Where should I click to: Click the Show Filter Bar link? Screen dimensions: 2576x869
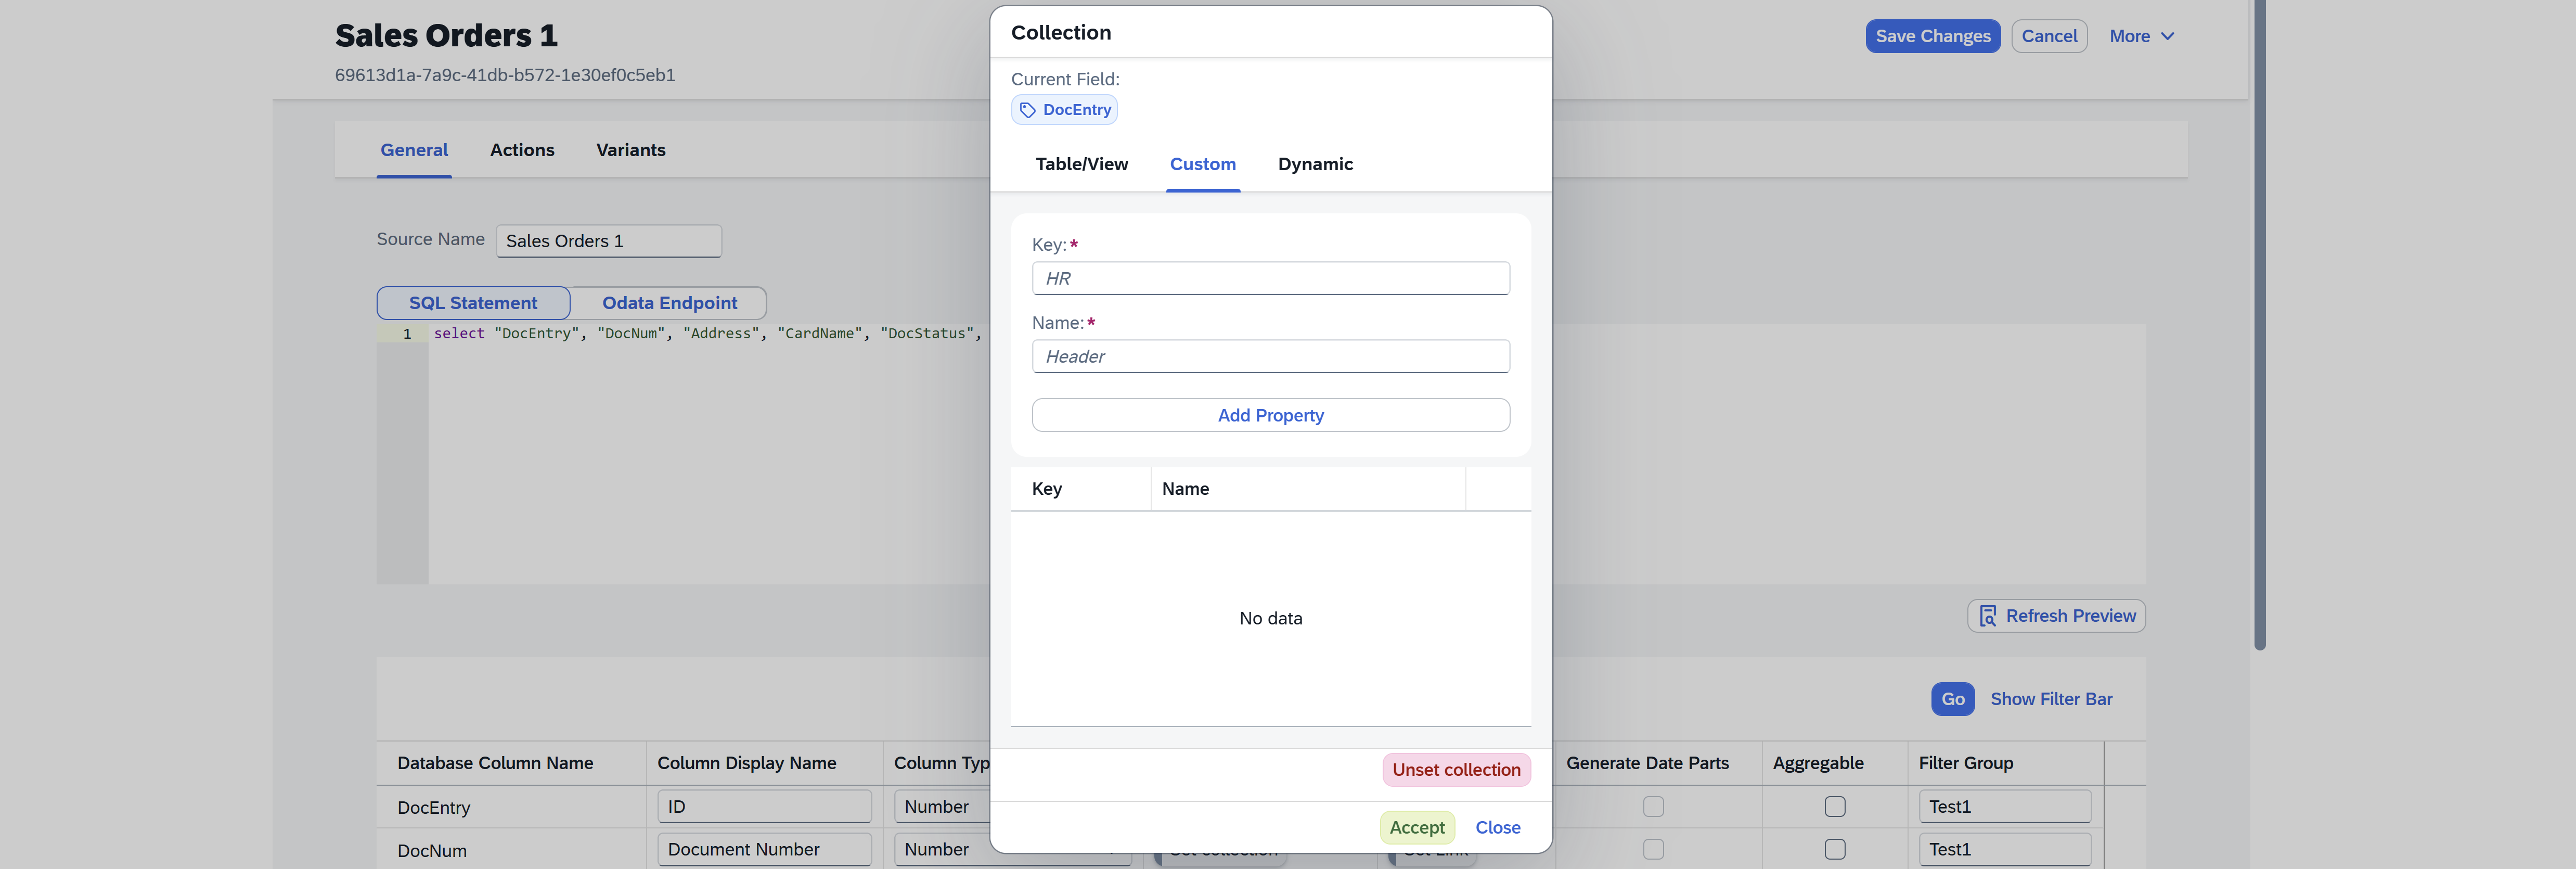click(x=2050, y=699)
